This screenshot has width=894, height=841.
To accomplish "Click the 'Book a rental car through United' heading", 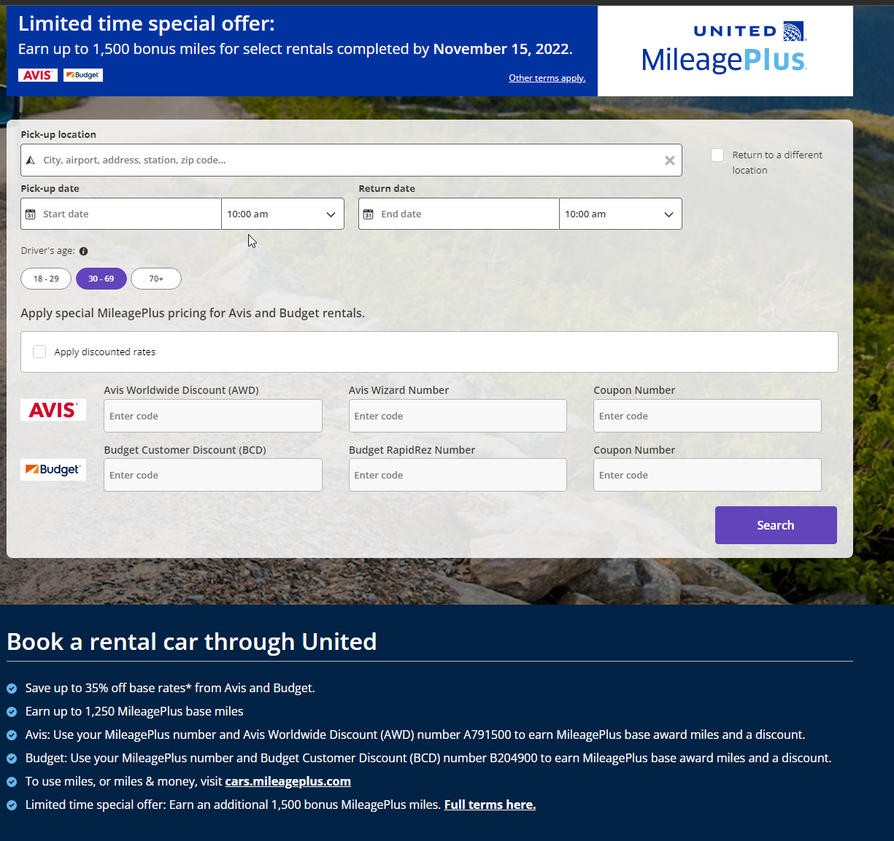I will 192,642.
